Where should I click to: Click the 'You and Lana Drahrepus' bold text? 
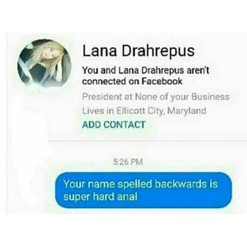pyautogui.click(x=133, y=70)
